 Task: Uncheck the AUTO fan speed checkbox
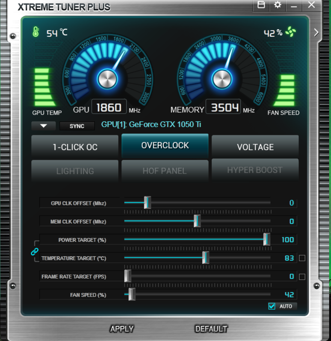(x=272, y=306)
